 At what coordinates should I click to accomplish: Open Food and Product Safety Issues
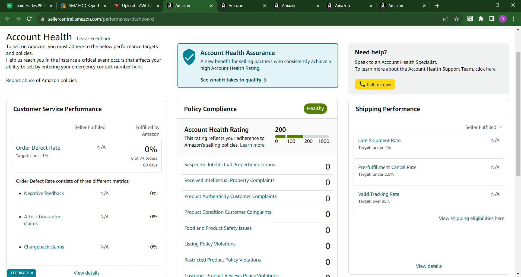(218, 228)
